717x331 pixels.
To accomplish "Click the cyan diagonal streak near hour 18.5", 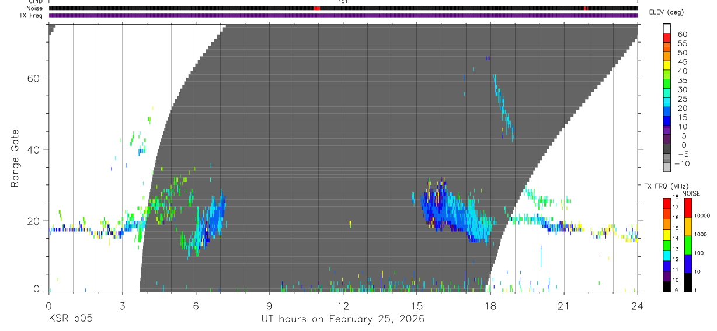I will click(503, 108).
